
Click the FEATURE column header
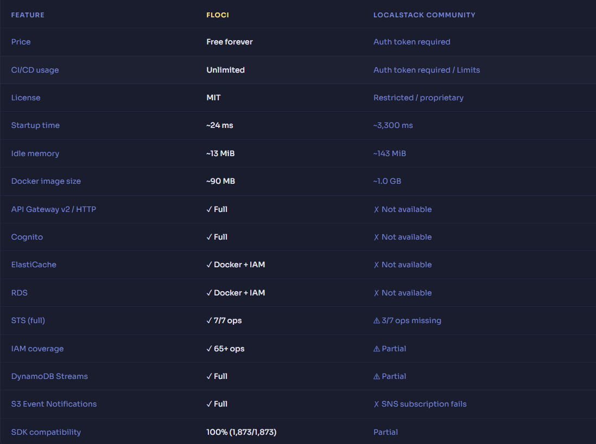pos(28,15)
